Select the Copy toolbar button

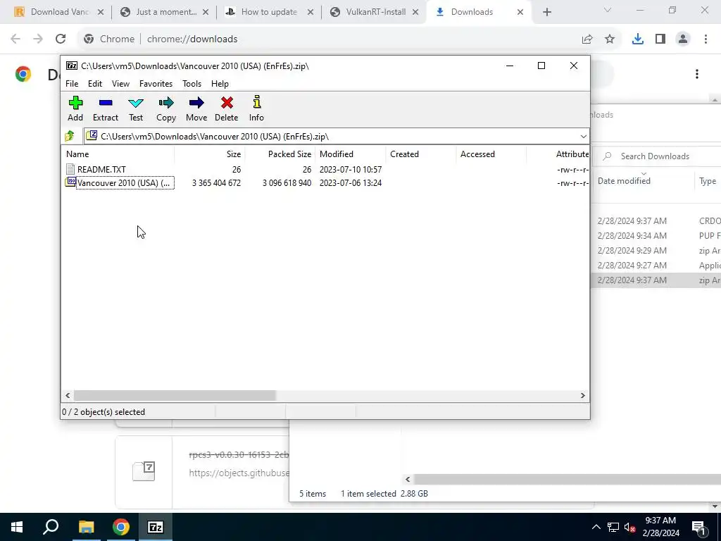pos(166,109)
